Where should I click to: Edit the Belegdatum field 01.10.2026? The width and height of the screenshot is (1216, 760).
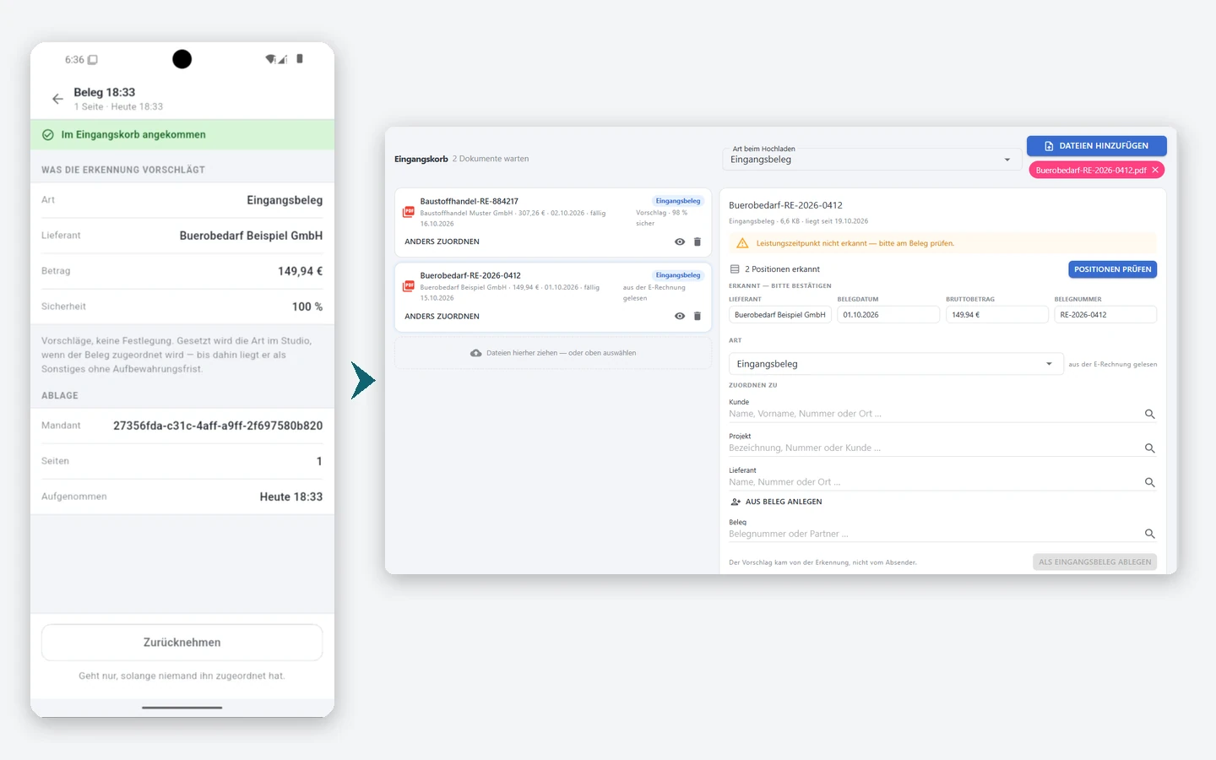[x=888, y=315]
